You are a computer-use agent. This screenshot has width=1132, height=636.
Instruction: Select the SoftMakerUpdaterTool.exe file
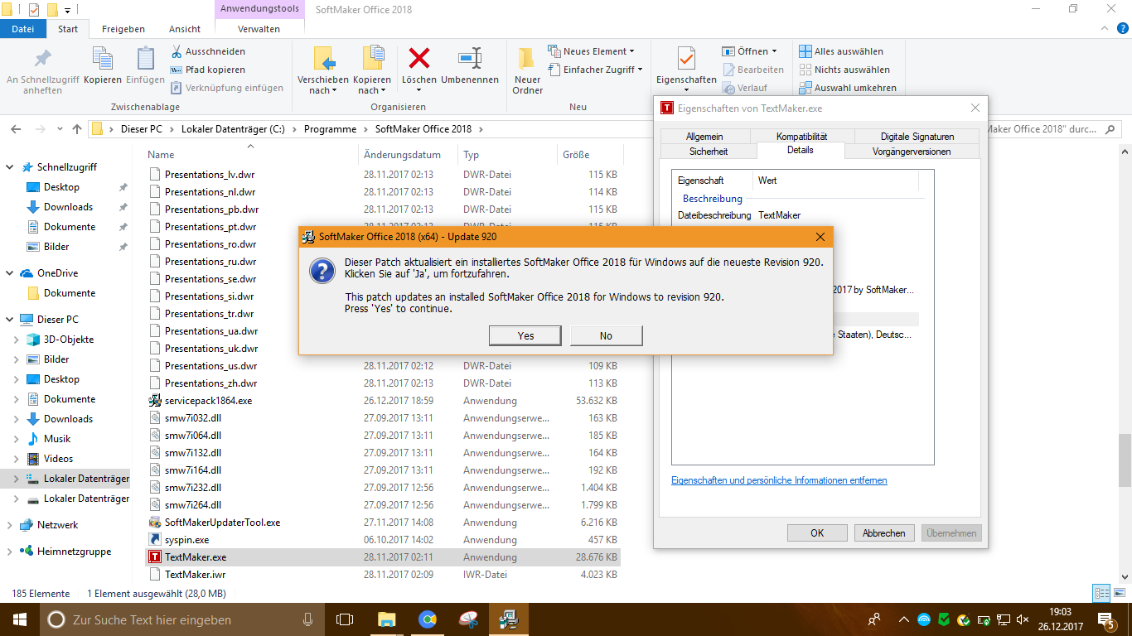(222, 522)
